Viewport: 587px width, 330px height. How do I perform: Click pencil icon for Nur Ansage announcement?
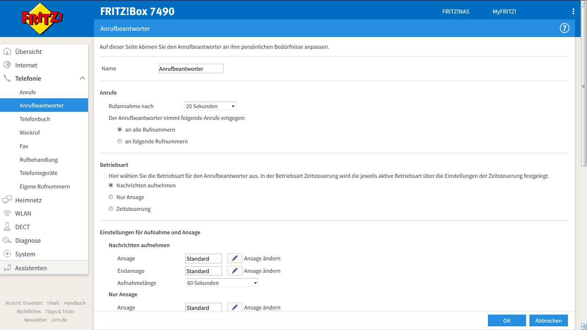tap(234, 307)
